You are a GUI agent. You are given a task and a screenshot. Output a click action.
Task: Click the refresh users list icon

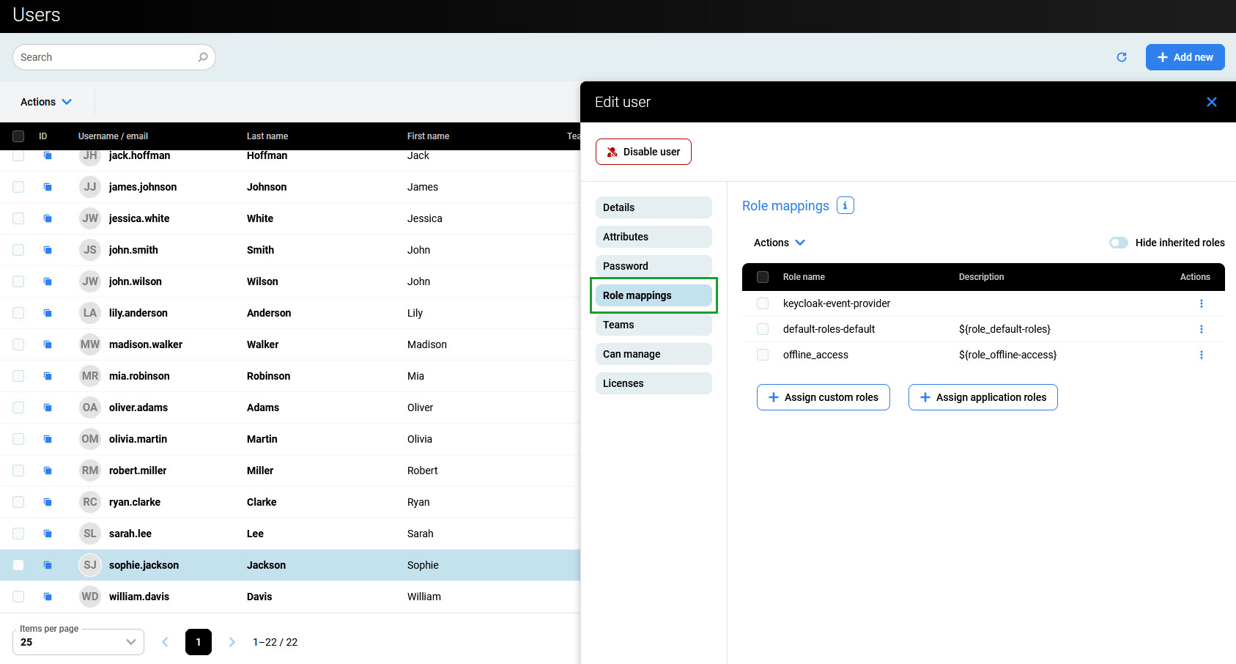tap(1121, 57)
